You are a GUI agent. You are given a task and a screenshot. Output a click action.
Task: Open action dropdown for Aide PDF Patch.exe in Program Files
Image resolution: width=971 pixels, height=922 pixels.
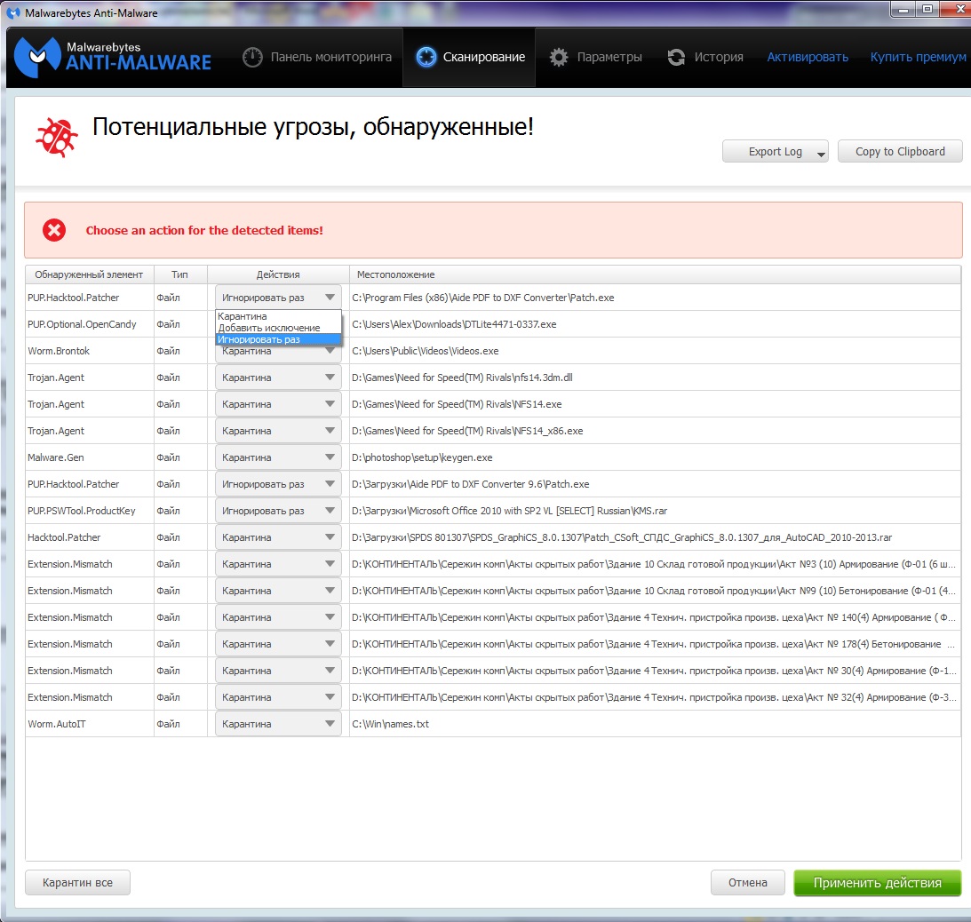[x=278, y=298]
